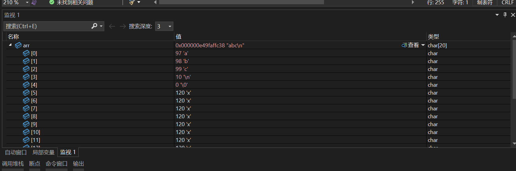Click the pin icon of the Watch 1 panel
516x171 pixels.
505,15
